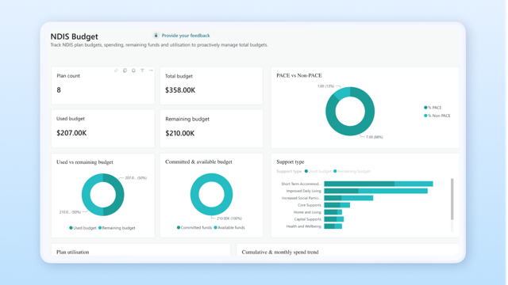Set alert bell on Plan count card
The height and width of the screenshot is (285, 508).
(133, 70)
